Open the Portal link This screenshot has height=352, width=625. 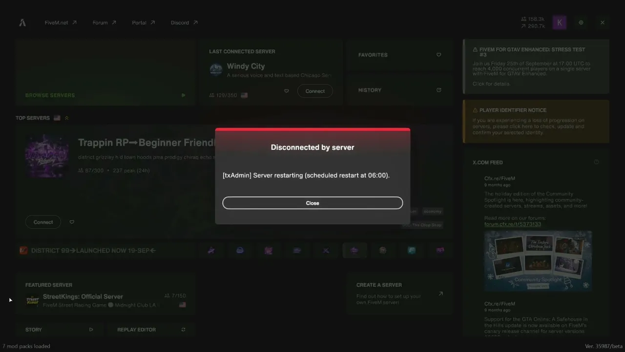[144, 22]
